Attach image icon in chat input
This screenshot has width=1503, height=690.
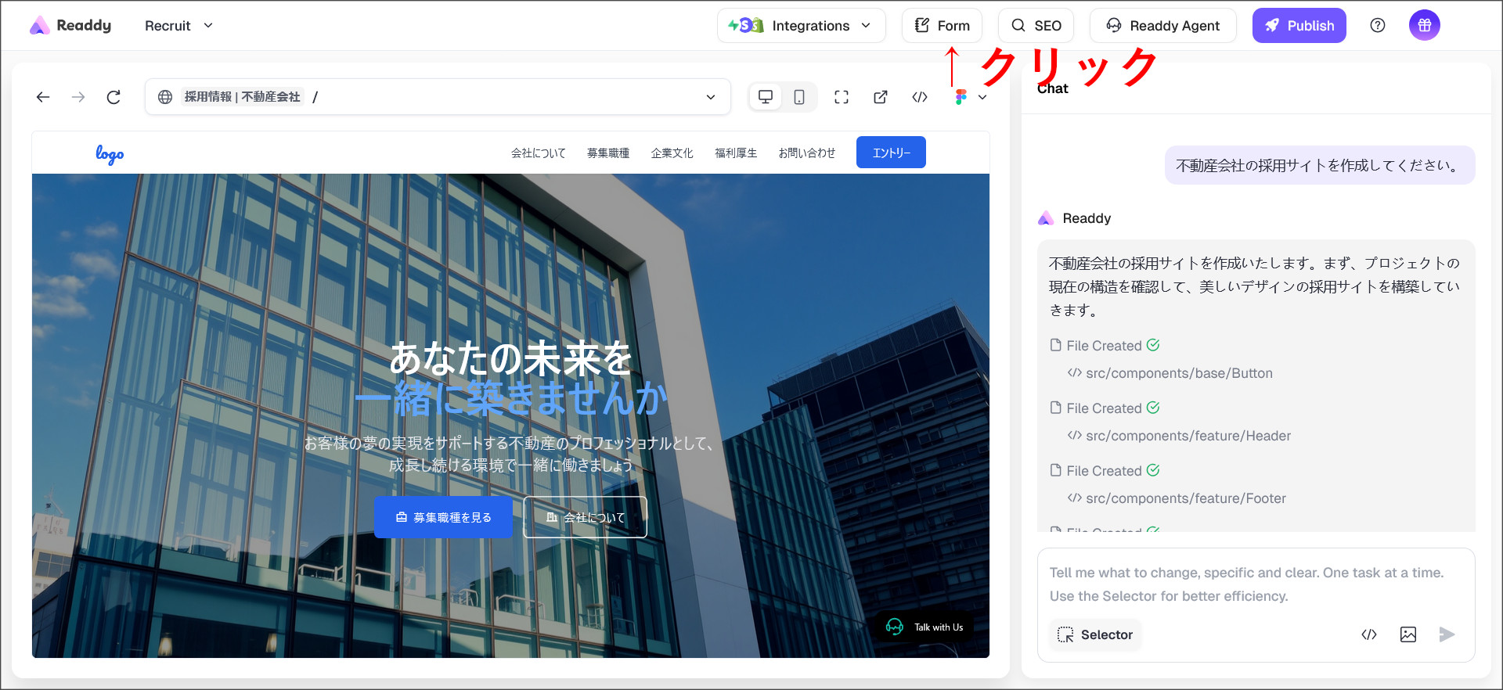pyautogui.click(x=1407, y=634)
